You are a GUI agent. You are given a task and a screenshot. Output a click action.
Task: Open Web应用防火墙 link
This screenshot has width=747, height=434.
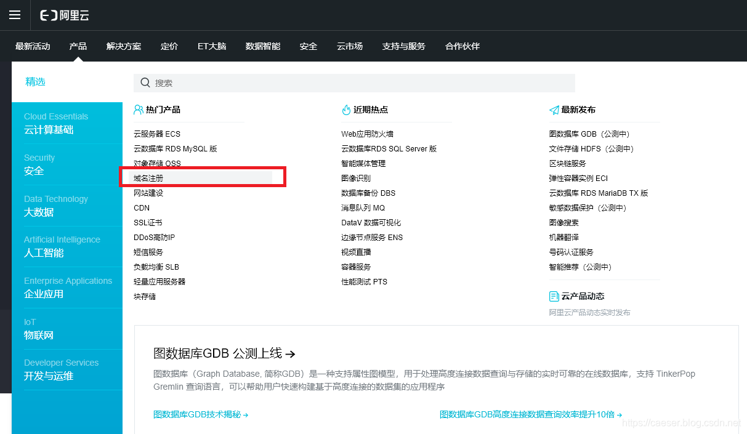coord(368,134)
